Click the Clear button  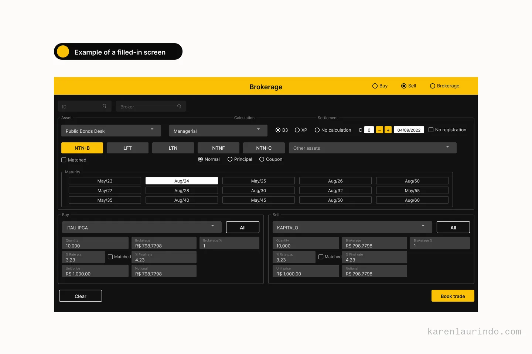[81, 296]
